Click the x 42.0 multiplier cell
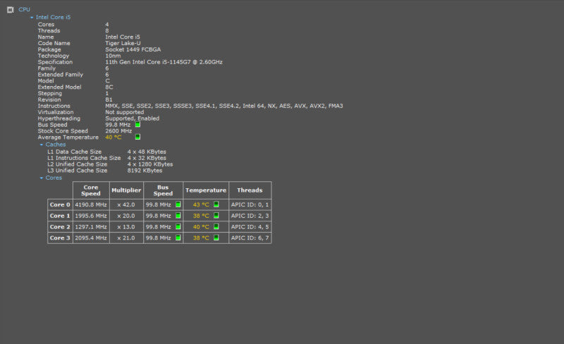The image size is (564, 344). point(126,204)
